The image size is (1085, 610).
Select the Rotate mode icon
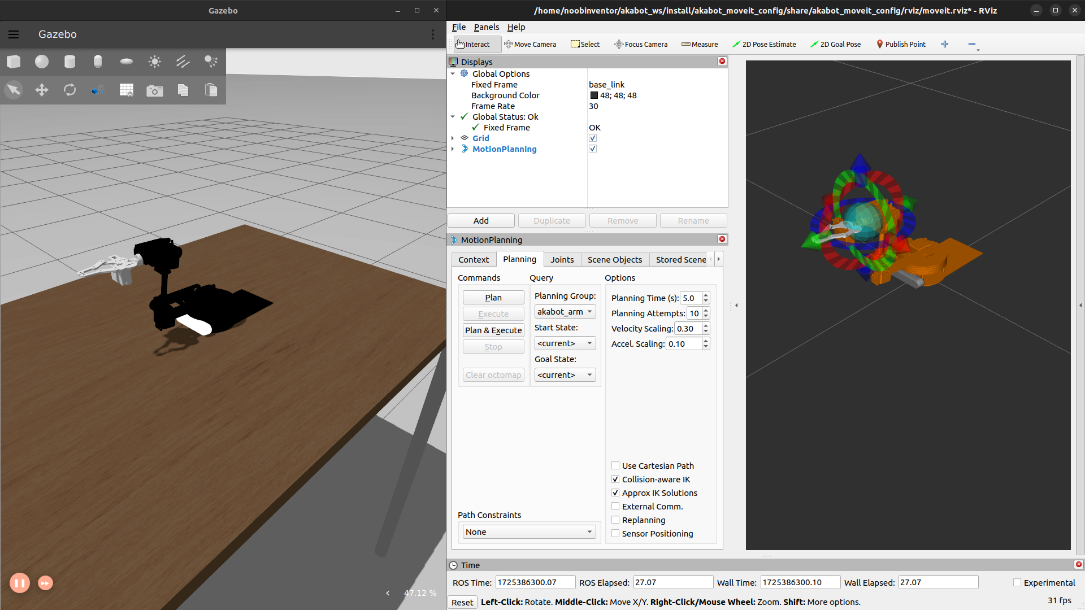click(x=70, y=90)
